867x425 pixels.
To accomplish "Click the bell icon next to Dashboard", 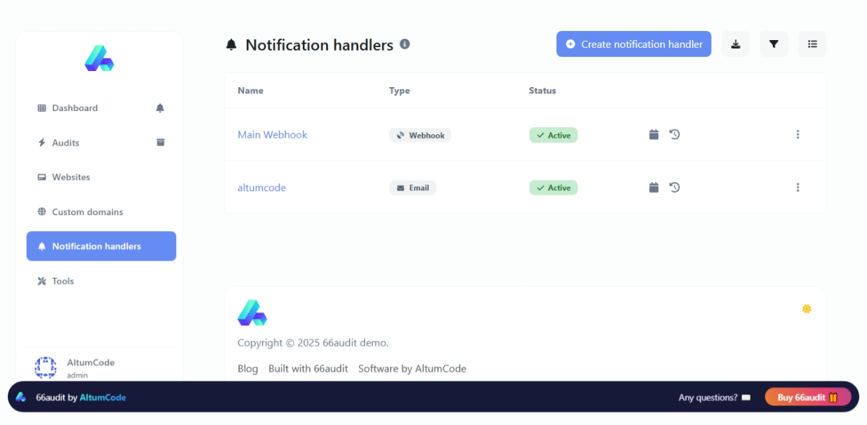I will coord(160,108).
